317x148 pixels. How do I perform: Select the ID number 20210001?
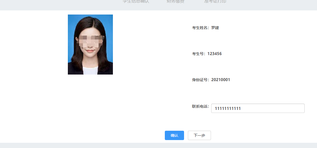click(x=221, y=80)
